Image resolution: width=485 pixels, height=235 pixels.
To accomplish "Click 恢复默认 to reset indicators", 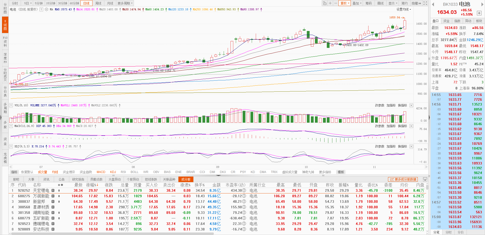I will point(27,172).
